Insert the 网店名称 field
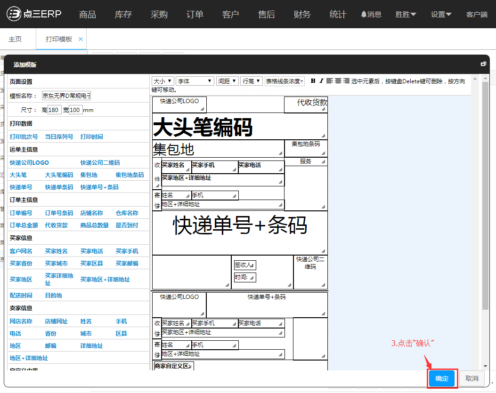Image resolution: width=496 pixels, height=393 pixels. point(21,321)
